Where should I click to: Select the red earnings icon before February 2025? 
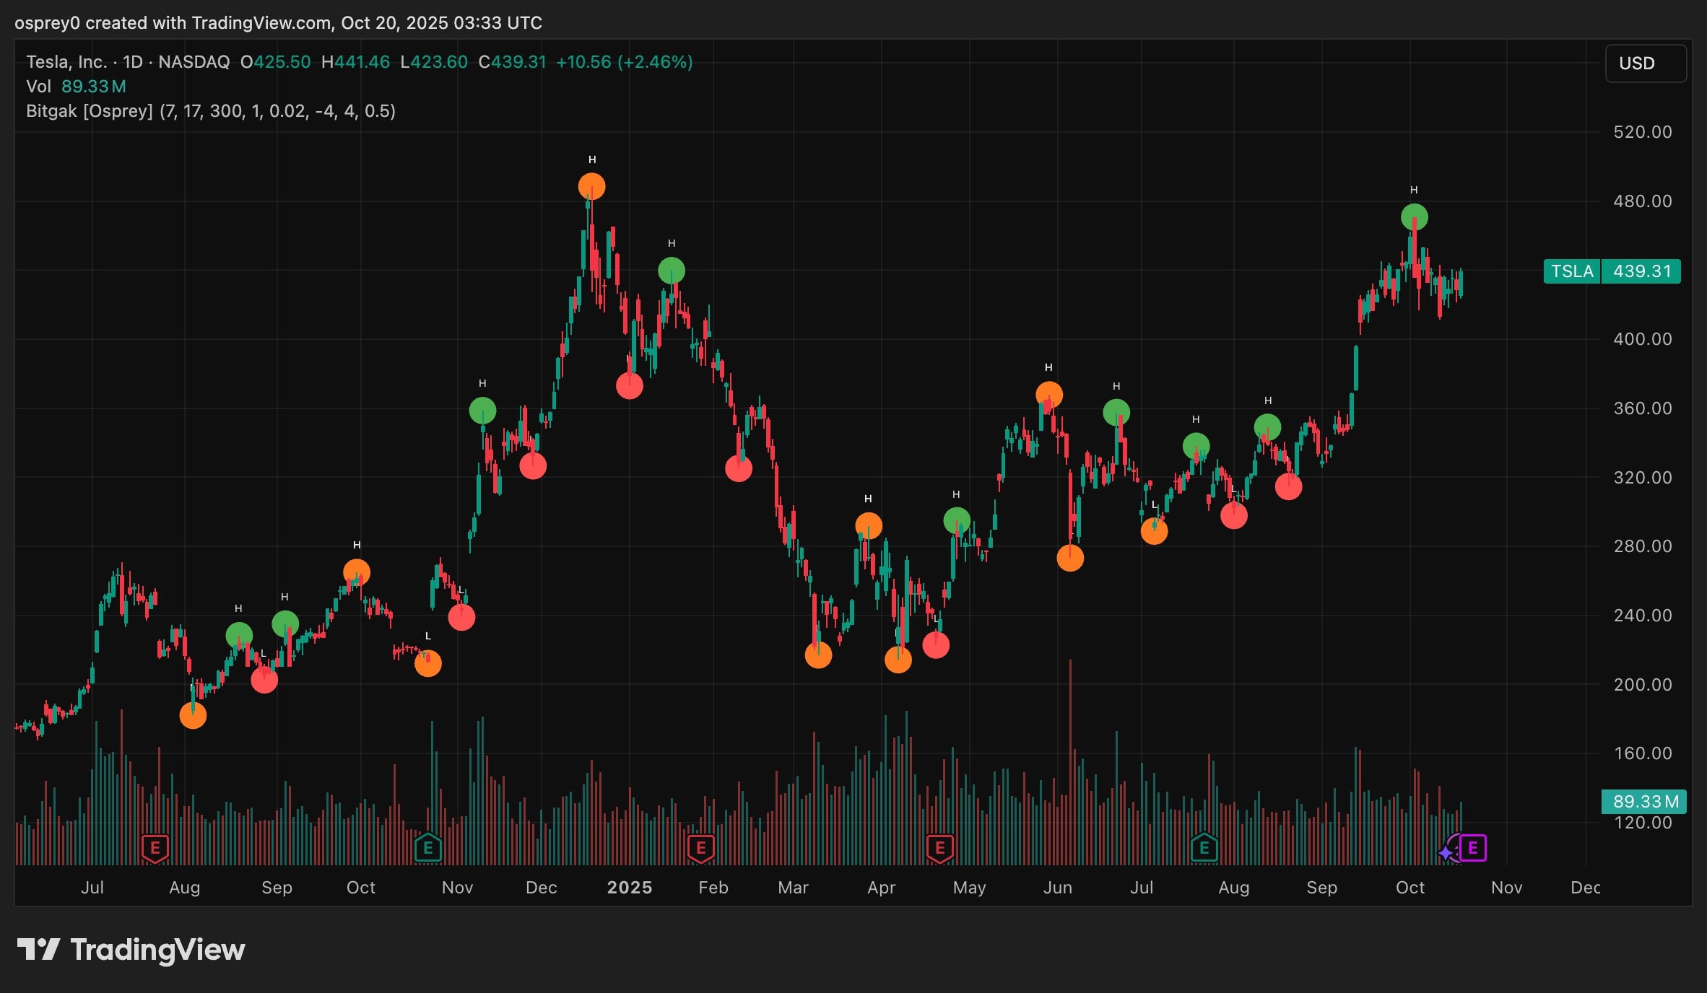[700, 849]
